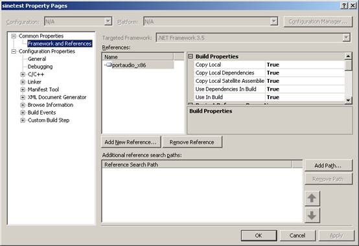Select the Linker tree item label
The width and height of the screenshot is (359, 246).
(x=34, y=82)
